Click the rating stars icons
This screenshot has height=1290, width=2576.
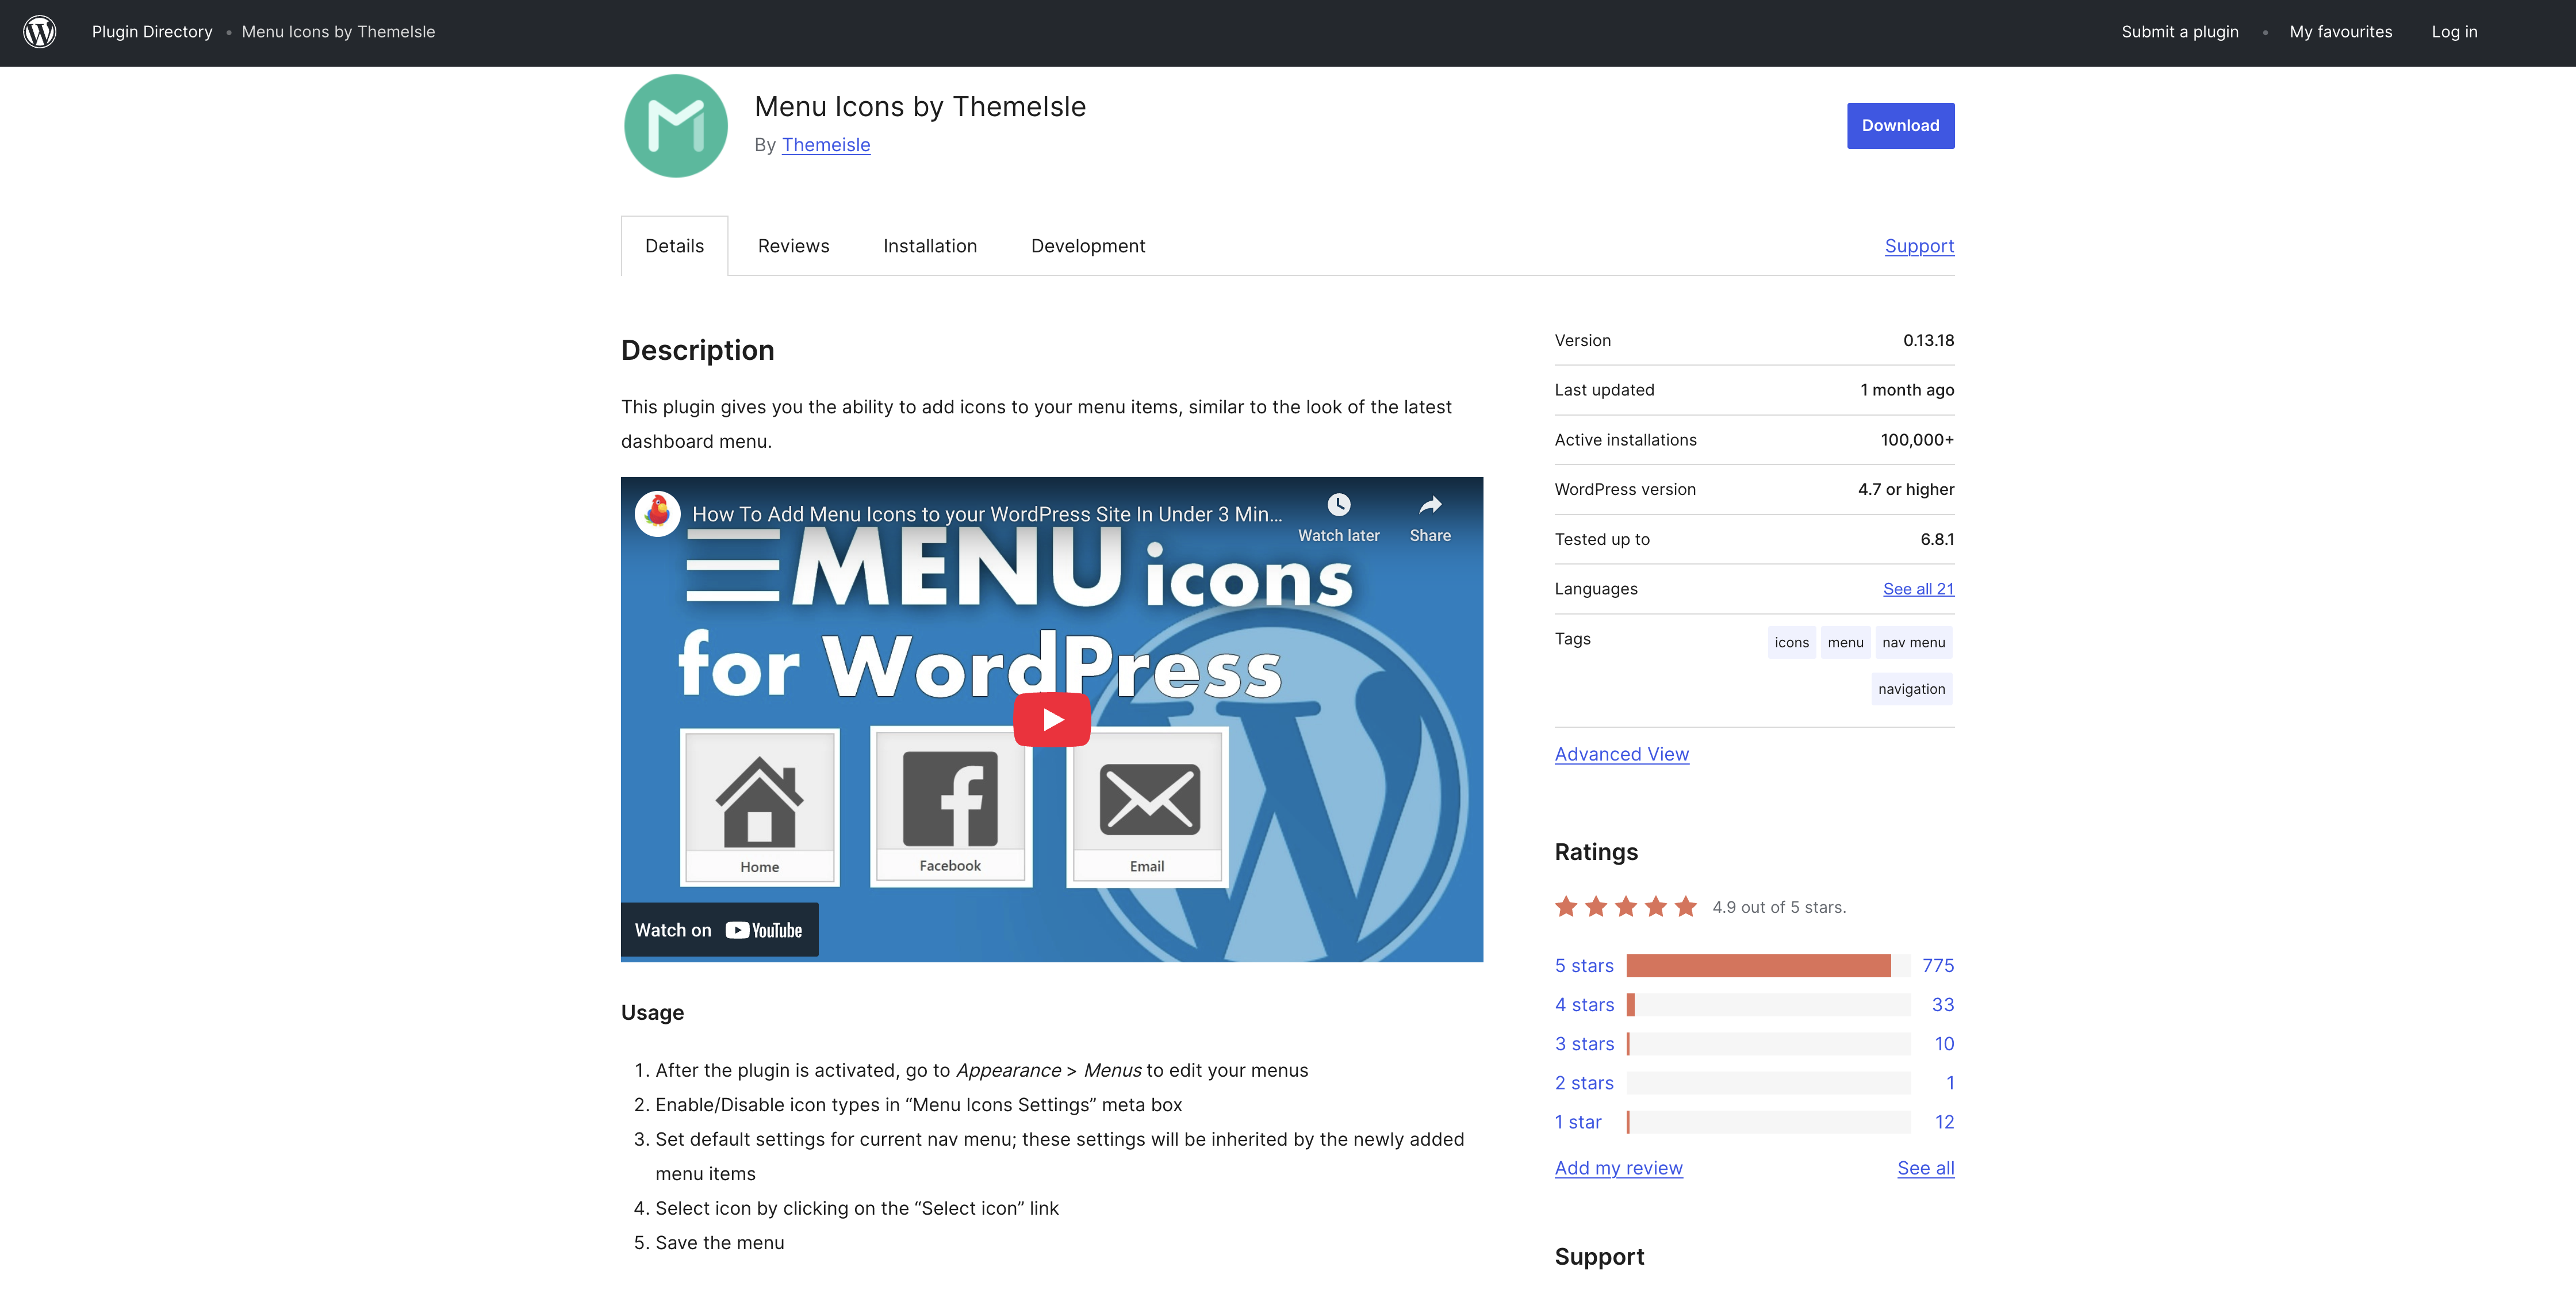[x=1625, y=907]
